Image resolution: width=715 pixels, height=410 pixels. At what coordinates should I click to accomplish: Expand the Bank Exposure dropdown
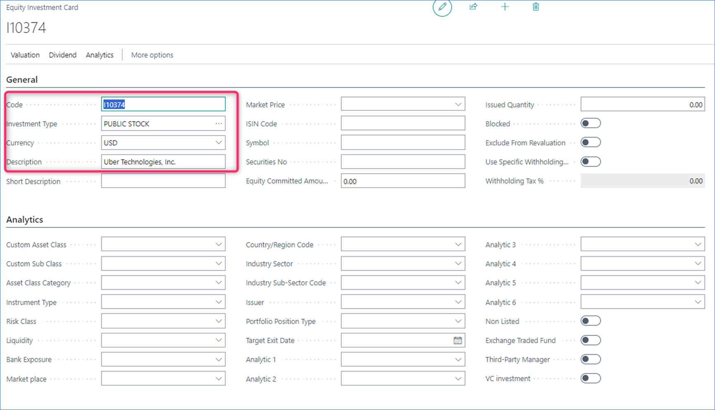[x=219, y=360]
